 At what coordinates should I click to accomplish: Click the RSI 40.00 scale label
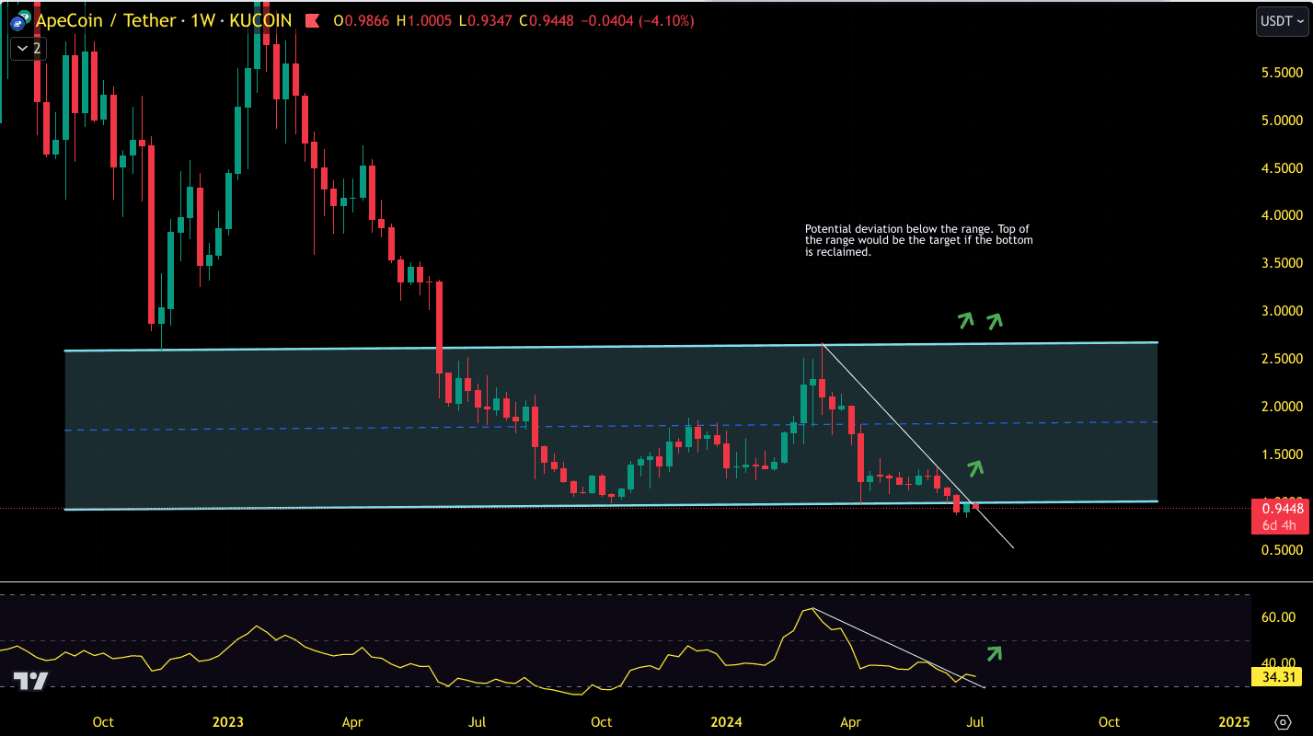click(1279, 662)
